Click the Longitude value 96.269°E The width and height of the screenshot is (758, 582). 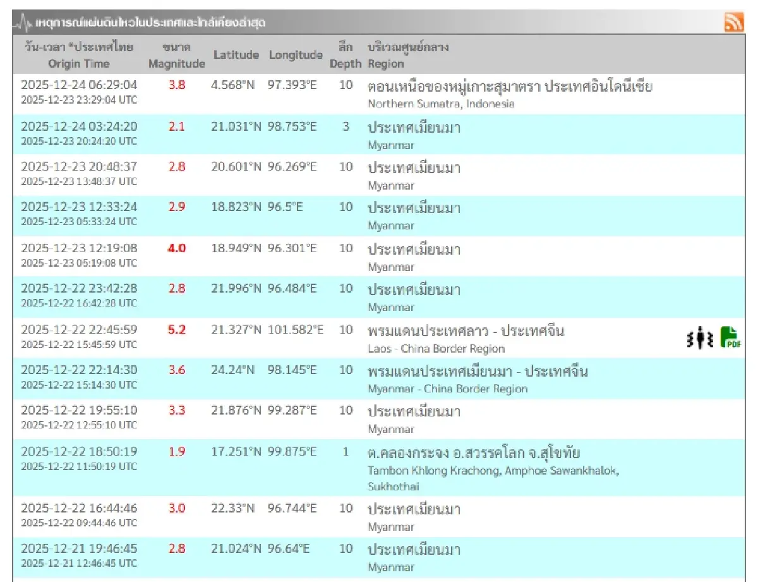click(x=293, y=167)
